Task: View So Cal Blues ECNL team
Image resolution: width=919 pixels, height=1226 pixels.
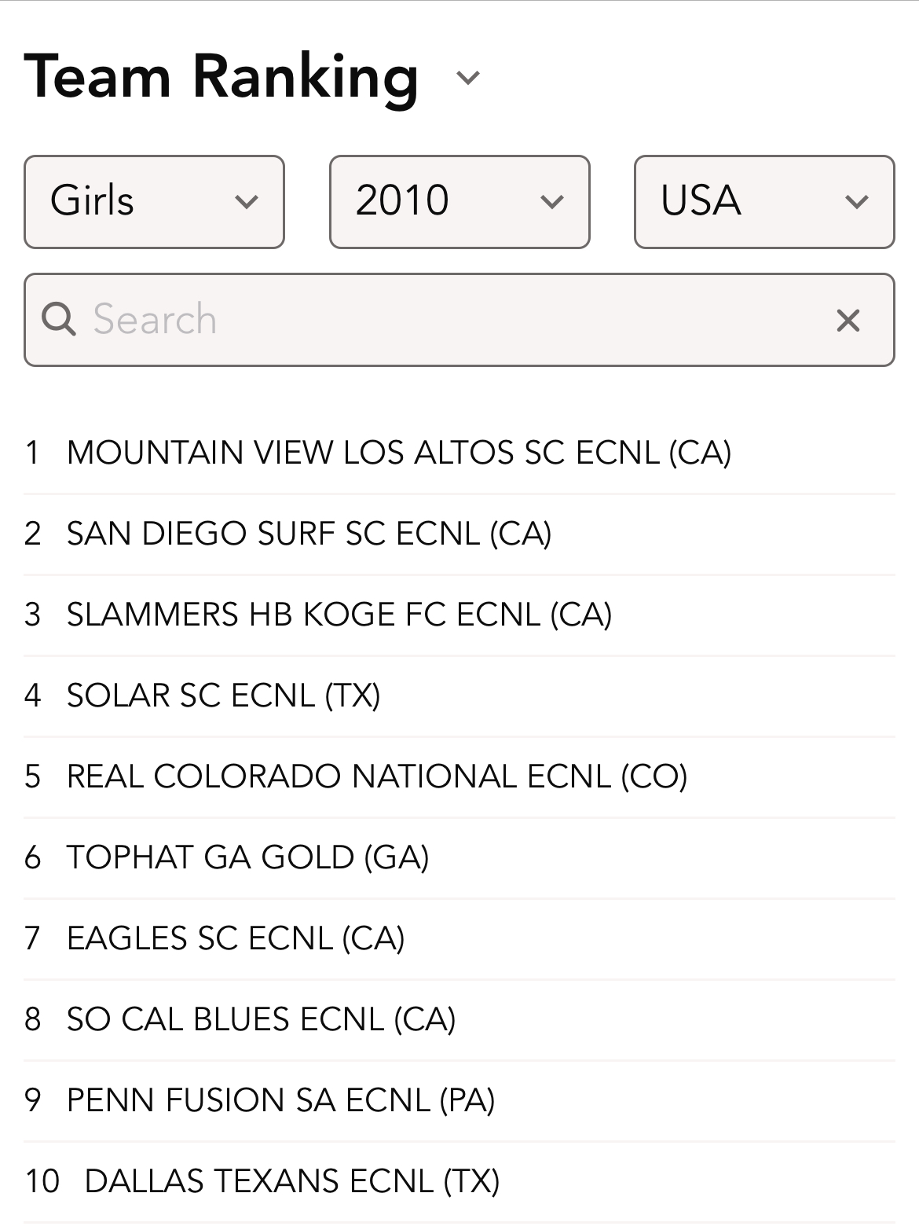Action: [261, 1019]
